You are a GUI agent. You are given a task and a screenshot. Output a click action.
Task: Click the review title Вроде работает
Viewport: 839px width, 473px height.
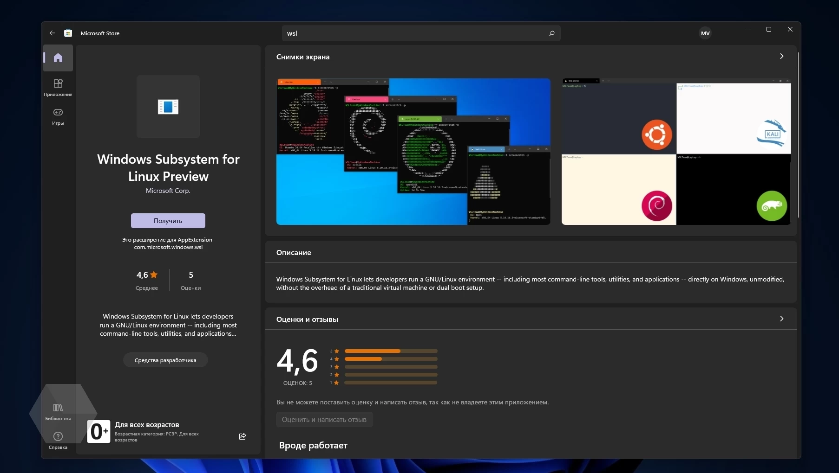click(x=313, y=445)
